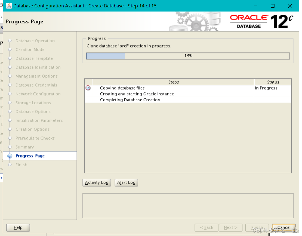Select the Finish step in sidebar

(21, 165)
